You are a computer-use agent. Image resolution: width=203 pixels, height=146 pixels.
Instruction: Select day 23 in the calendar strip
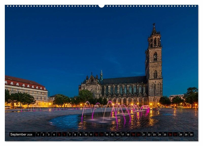(x=154, y=134)
